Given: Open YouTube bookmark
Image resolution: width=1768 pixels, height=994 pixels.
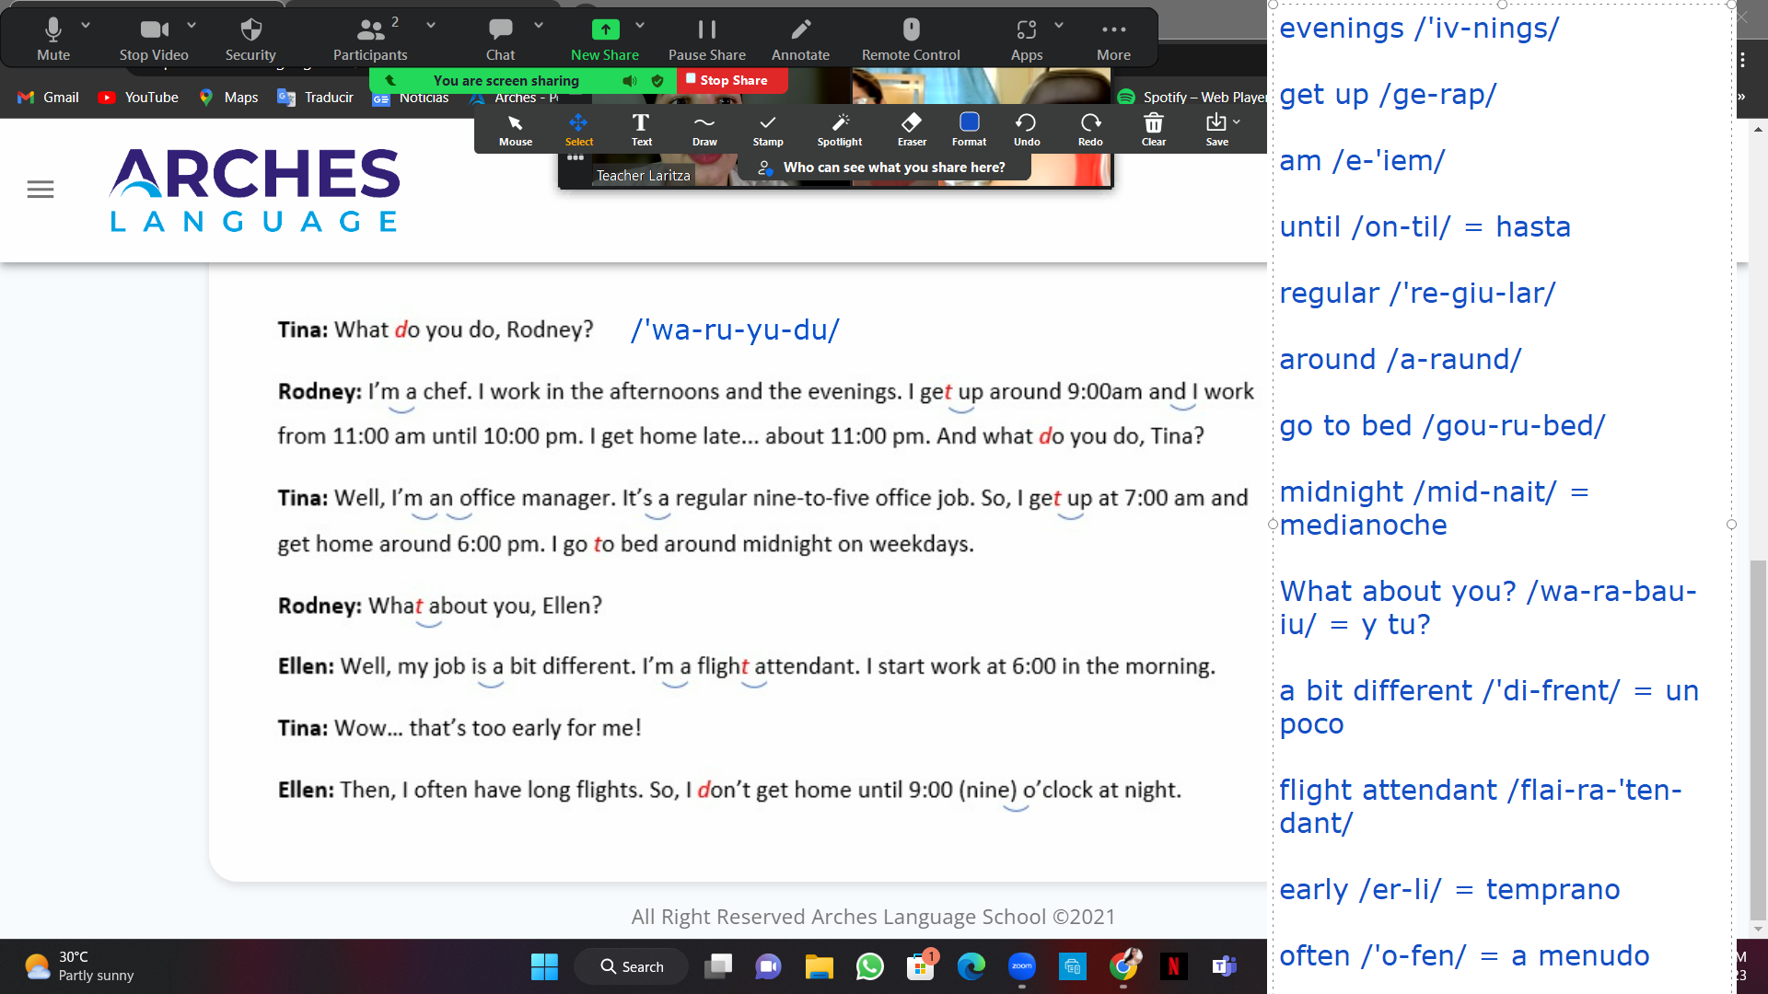Looking at the screenshot, I should [139, 98].
